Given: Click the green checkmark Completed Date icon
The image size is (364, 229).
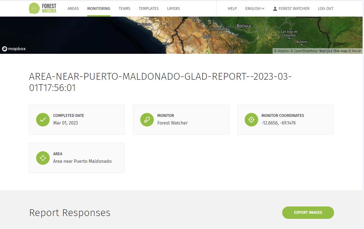Looking at the screenshot, I should click(x=43, y=120).
